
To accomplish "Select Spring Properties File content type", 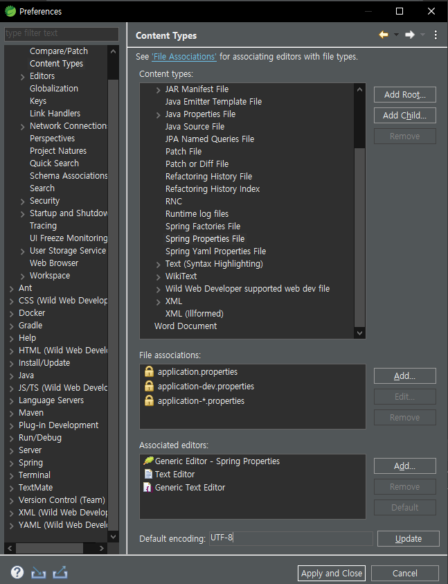I will tap(205, 239).
